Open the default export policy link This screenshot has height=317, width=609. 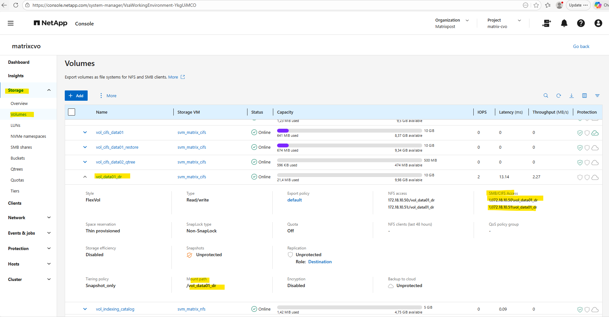[x=295, y=200]
